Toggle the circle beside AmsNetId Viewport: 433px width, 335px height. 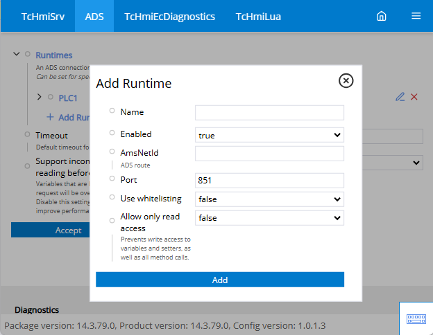112,152
